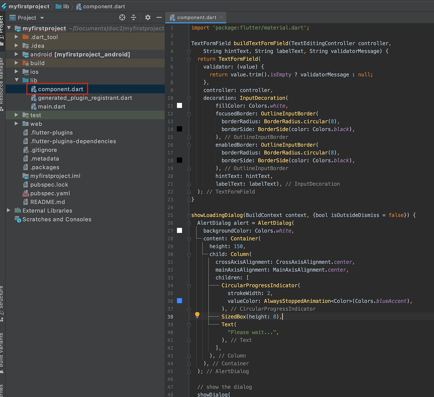Collapse the lib folder
This screenshot has width=434, height=397.
coord(17,80)
